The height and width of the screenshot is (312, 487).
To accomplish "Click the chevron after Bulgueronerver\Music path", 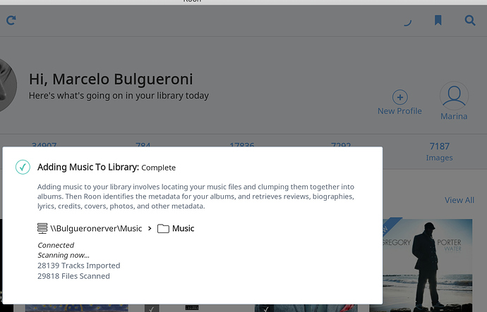I will coord(150,229).
